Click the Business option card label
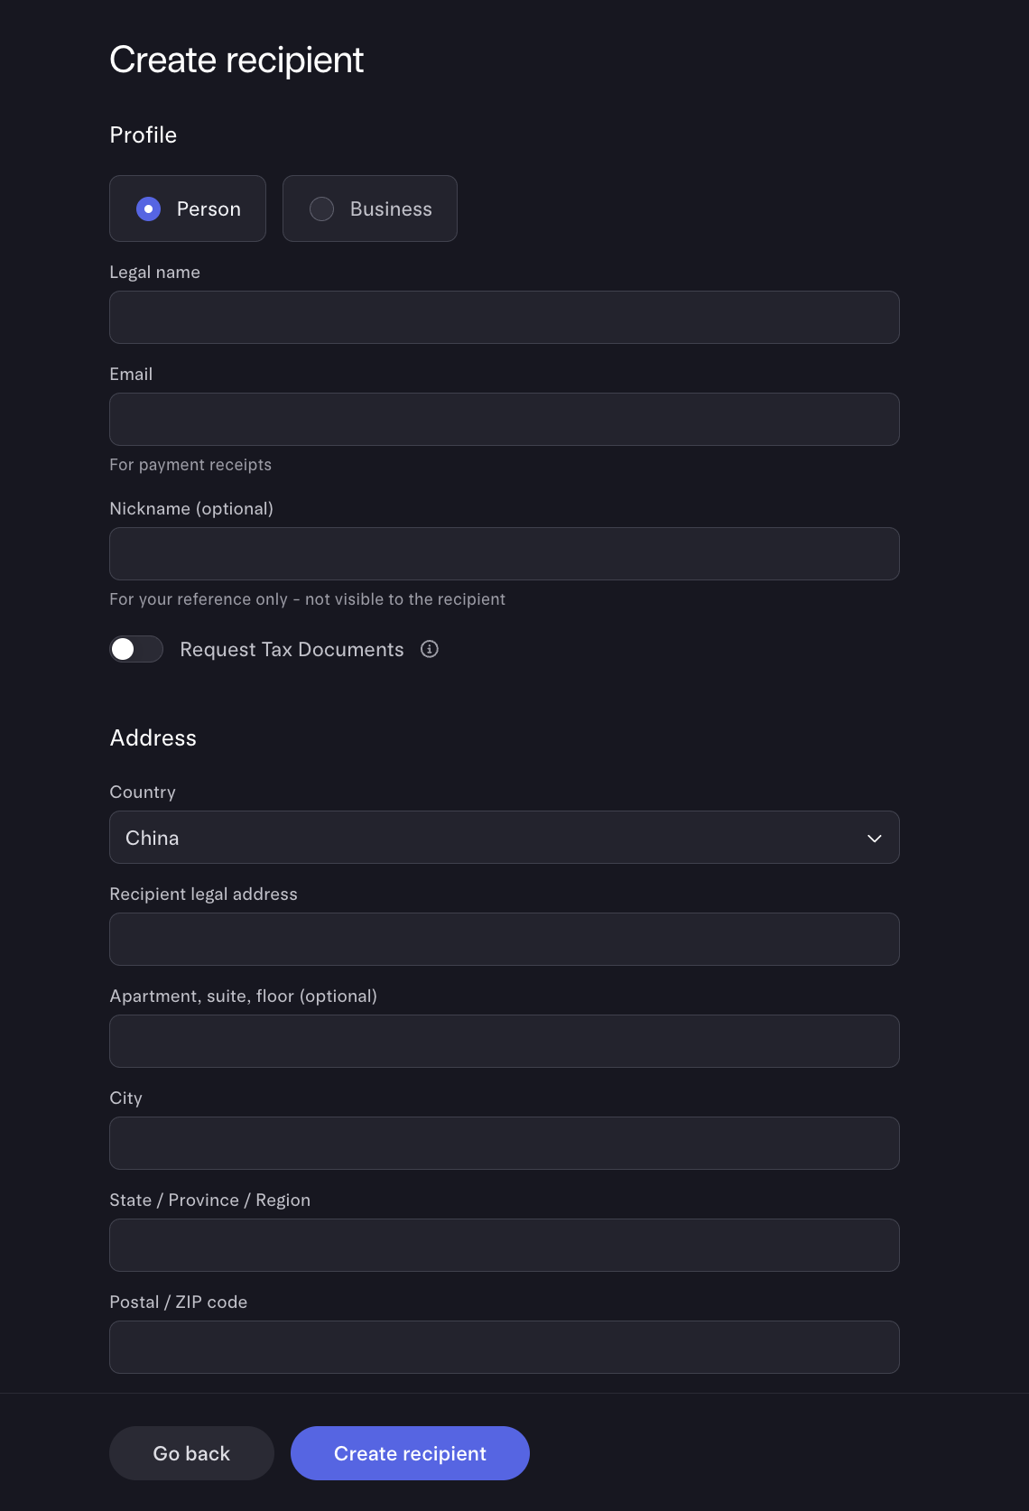1029x1511 pixels. 391,209
